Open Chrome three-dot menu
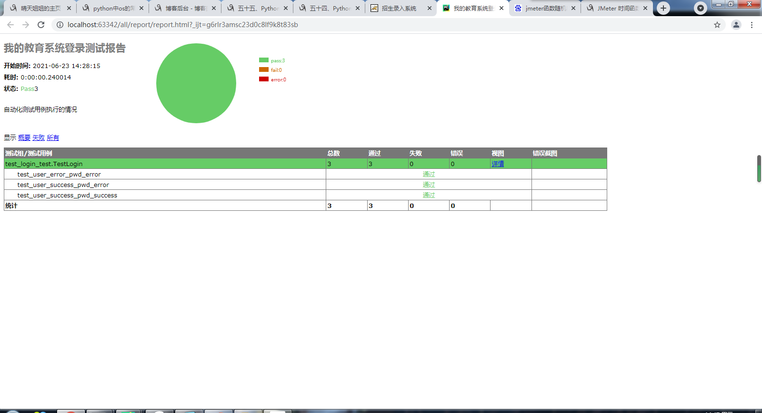Screen dimensions: 762x413 (x=752, y=25)
